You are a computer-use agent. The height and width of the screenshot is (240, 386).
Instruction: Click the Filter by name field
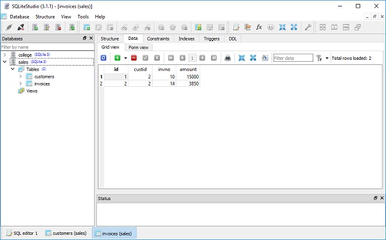click(47, 47)
